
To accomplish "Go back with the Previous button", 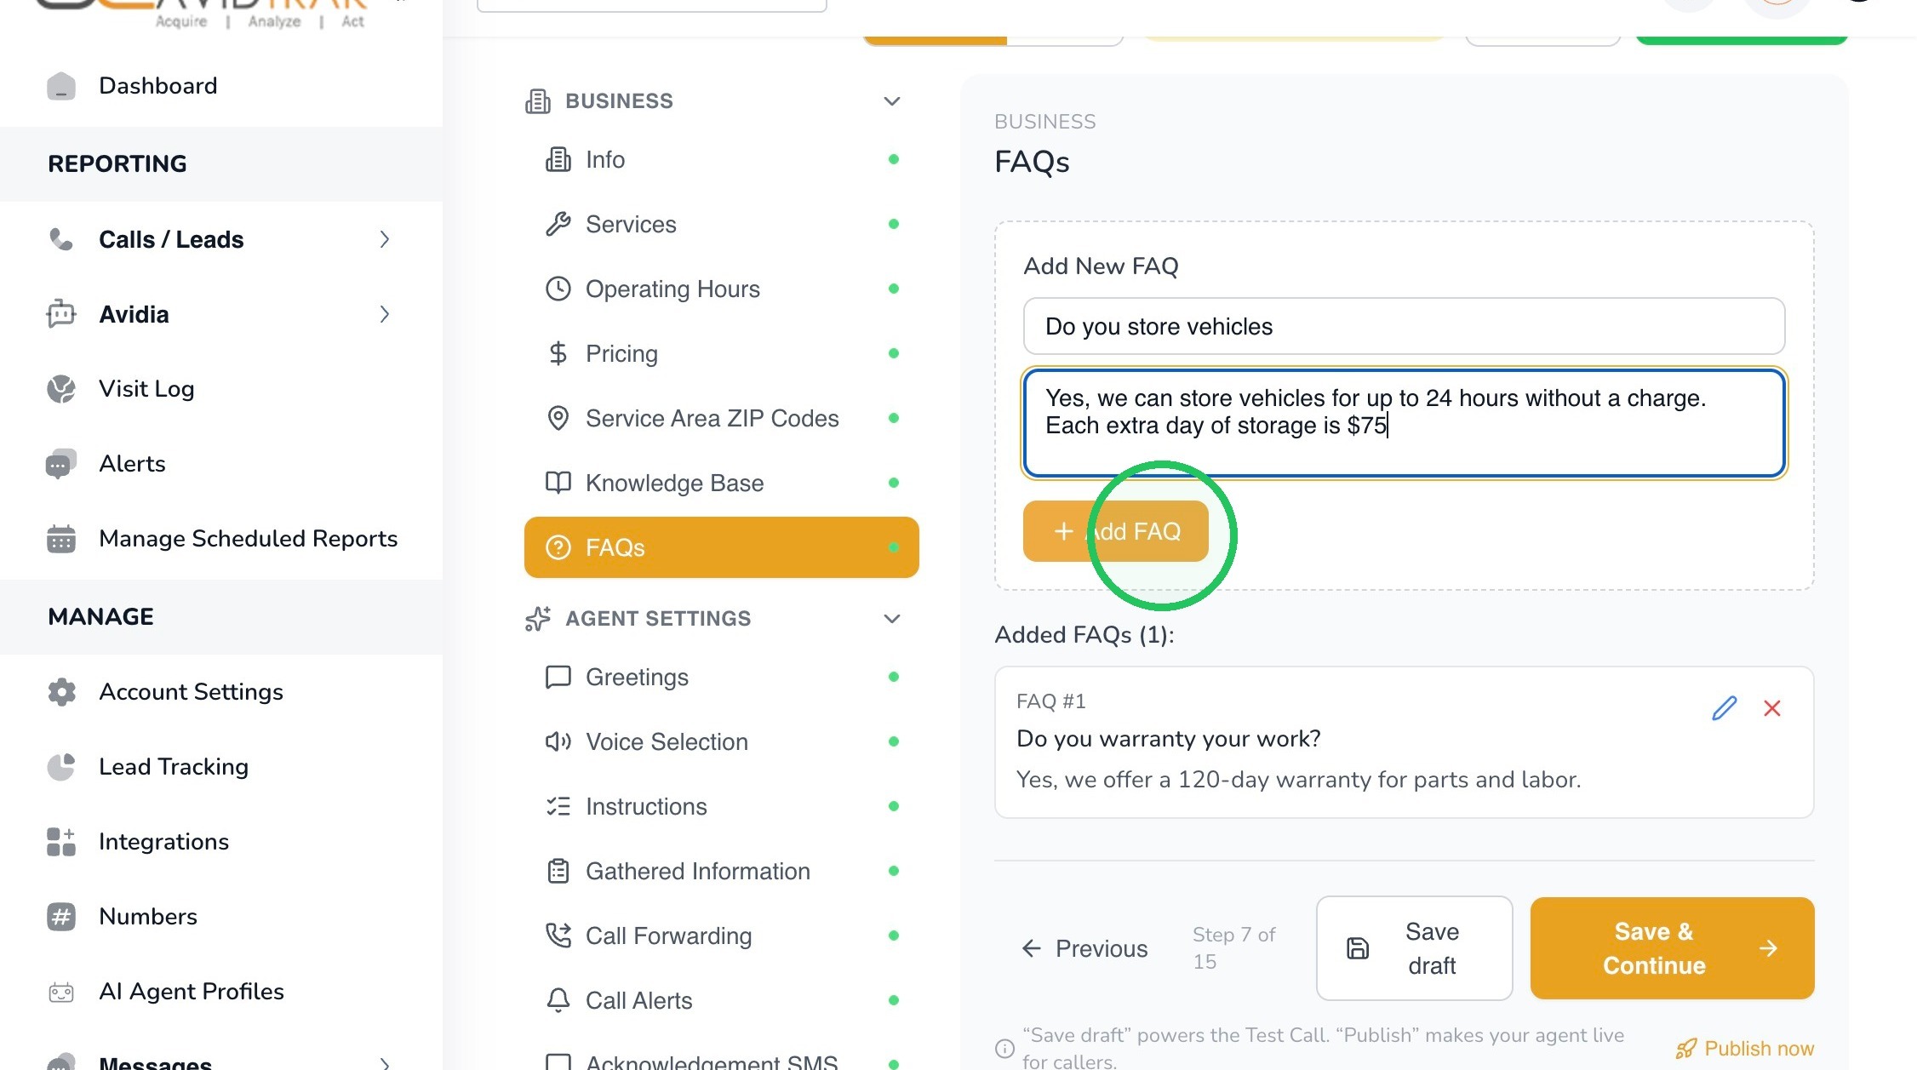I will coord(1084,948).
